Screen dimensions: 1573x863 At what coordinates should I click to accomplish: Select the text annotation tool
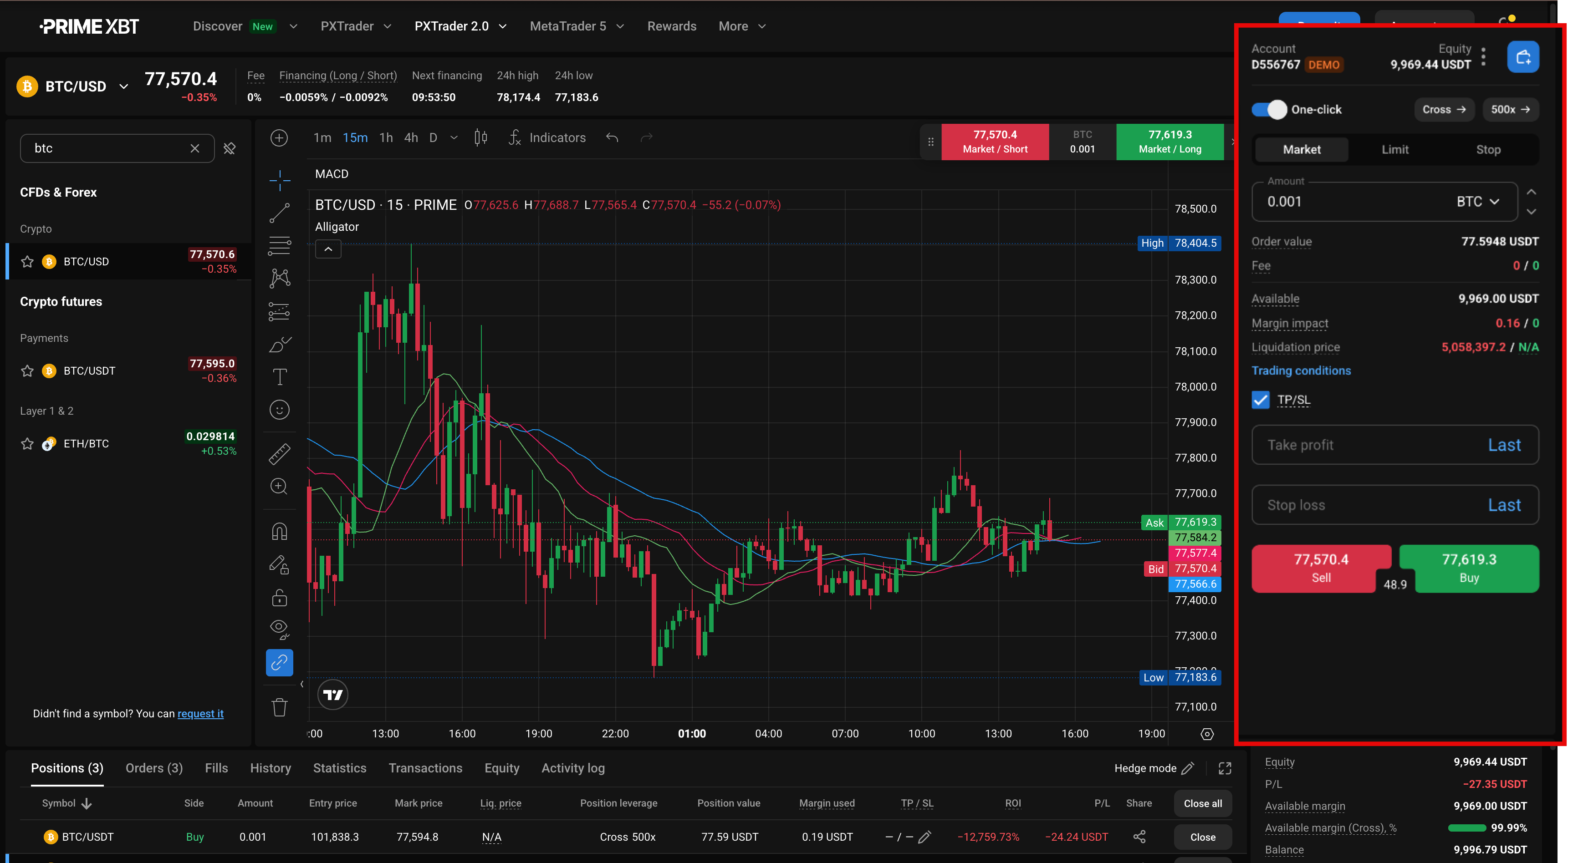[280, 377]
